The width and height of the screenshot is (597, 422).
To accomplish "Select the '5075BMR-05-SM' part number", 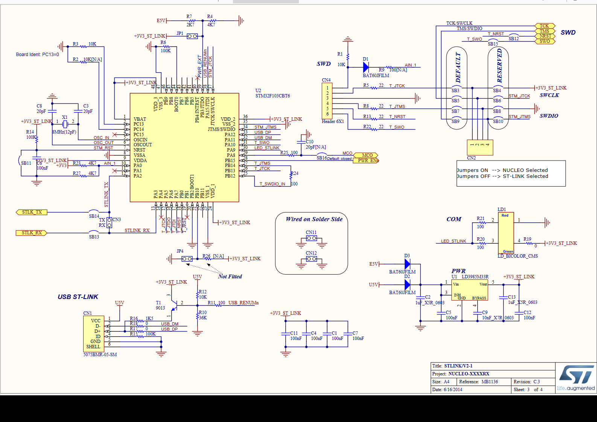I will coord(100,355).
